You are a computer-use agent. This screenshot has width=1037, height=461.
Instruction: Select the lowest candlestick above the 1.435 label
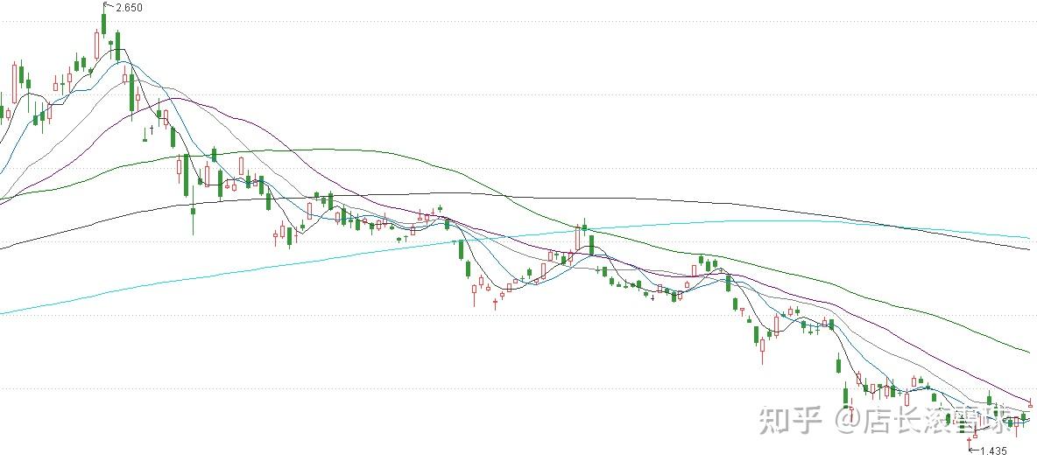point(969,442)
